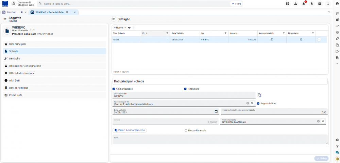Open Ubicazione/Consegnatario section
This screenshot has width=340, height=163.
55,66
